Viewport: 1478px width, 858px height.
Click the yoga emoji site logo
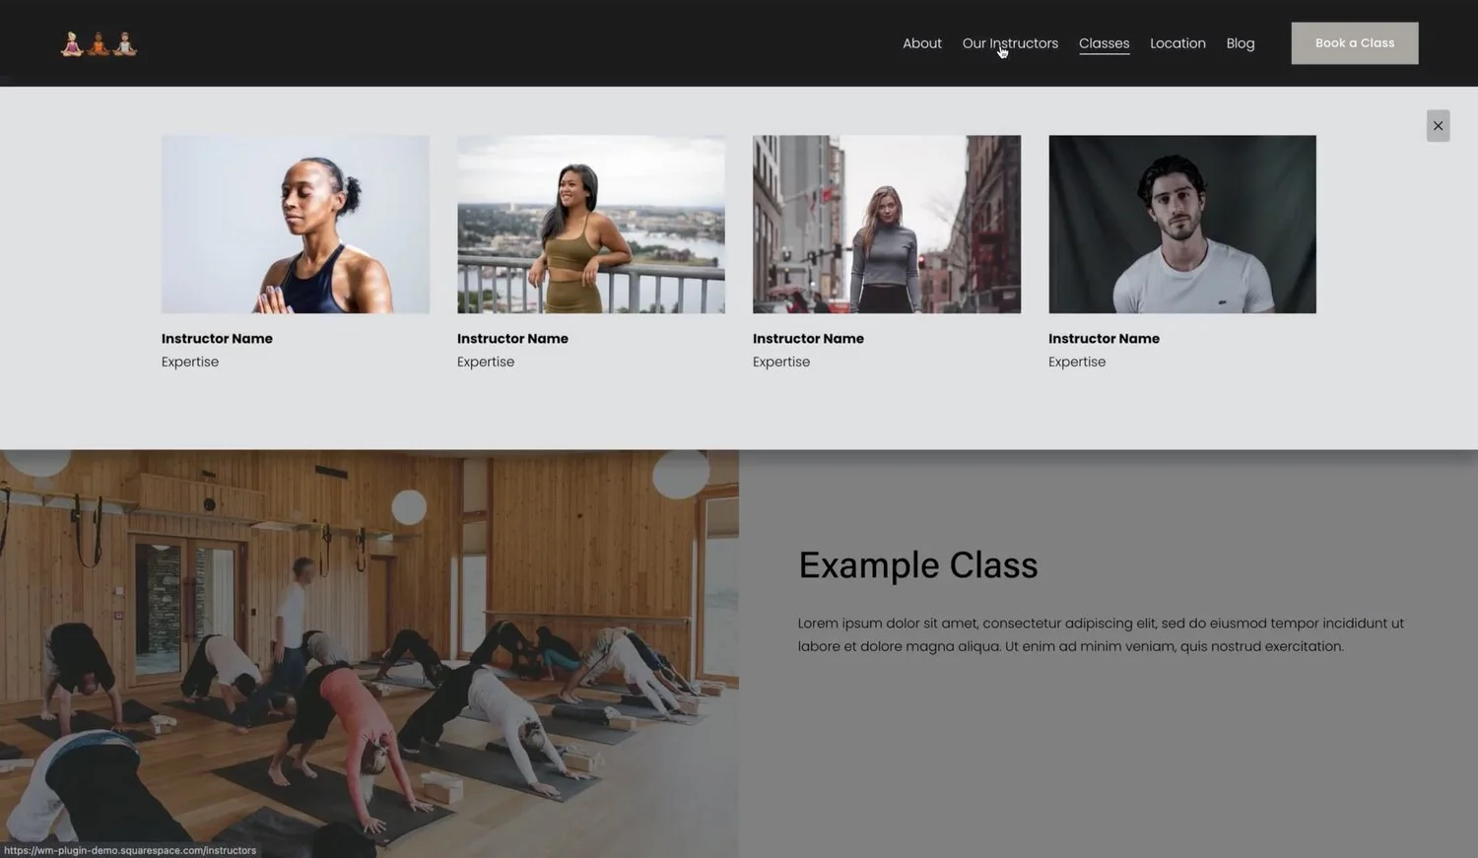(x=99, y=42)
